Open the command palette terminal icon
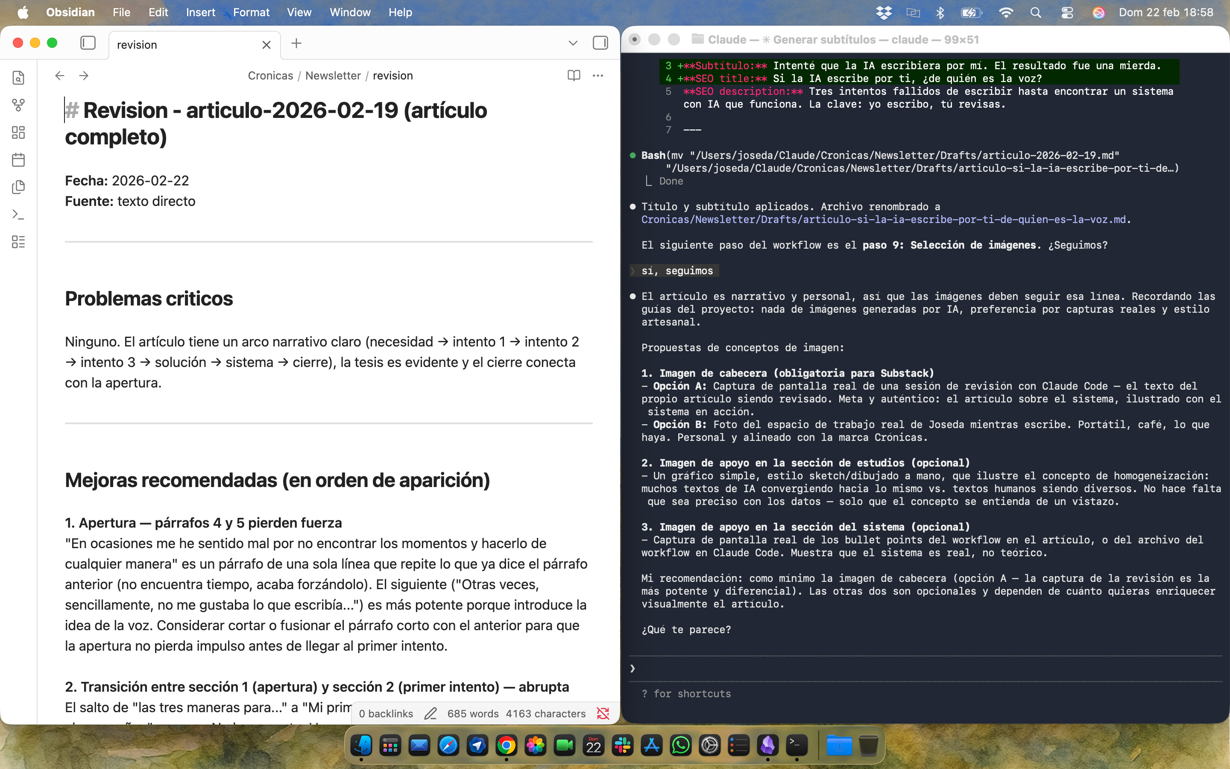Screen dimensions: 1230x769 click(18, 214)
